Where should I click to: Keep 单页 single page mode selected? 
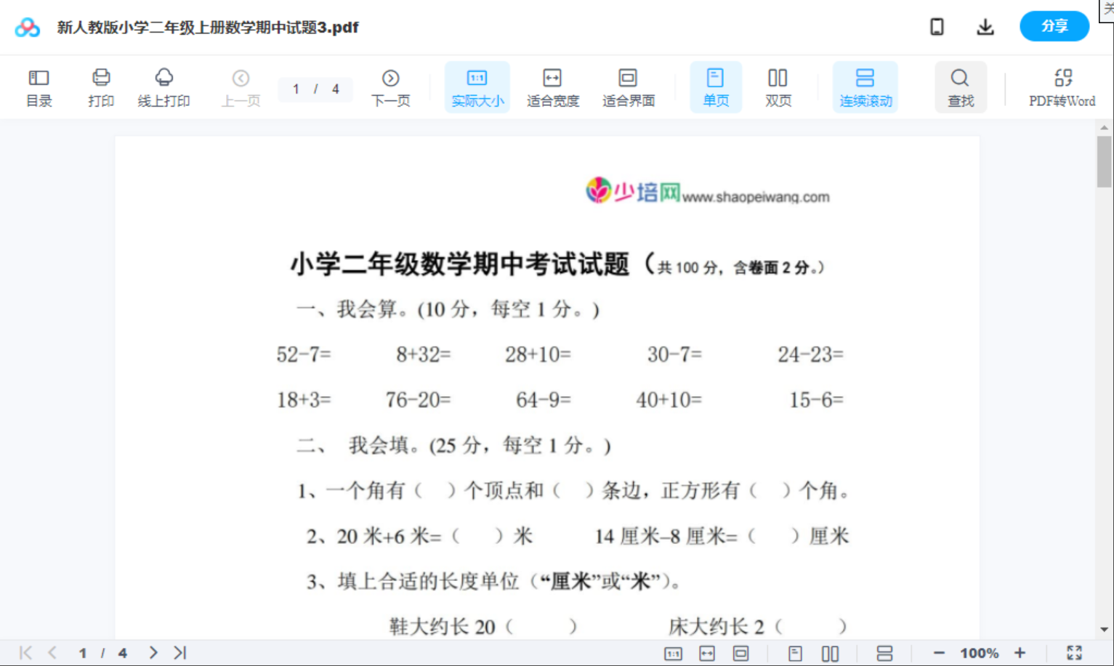pyautogui.click(x=715, y=86)
